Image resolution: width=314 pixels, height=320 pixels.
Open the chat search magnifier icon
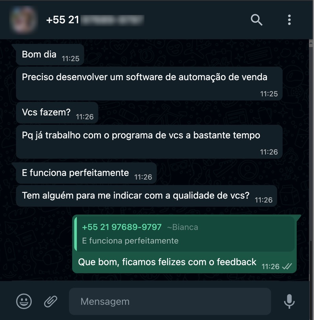(257, 20)
